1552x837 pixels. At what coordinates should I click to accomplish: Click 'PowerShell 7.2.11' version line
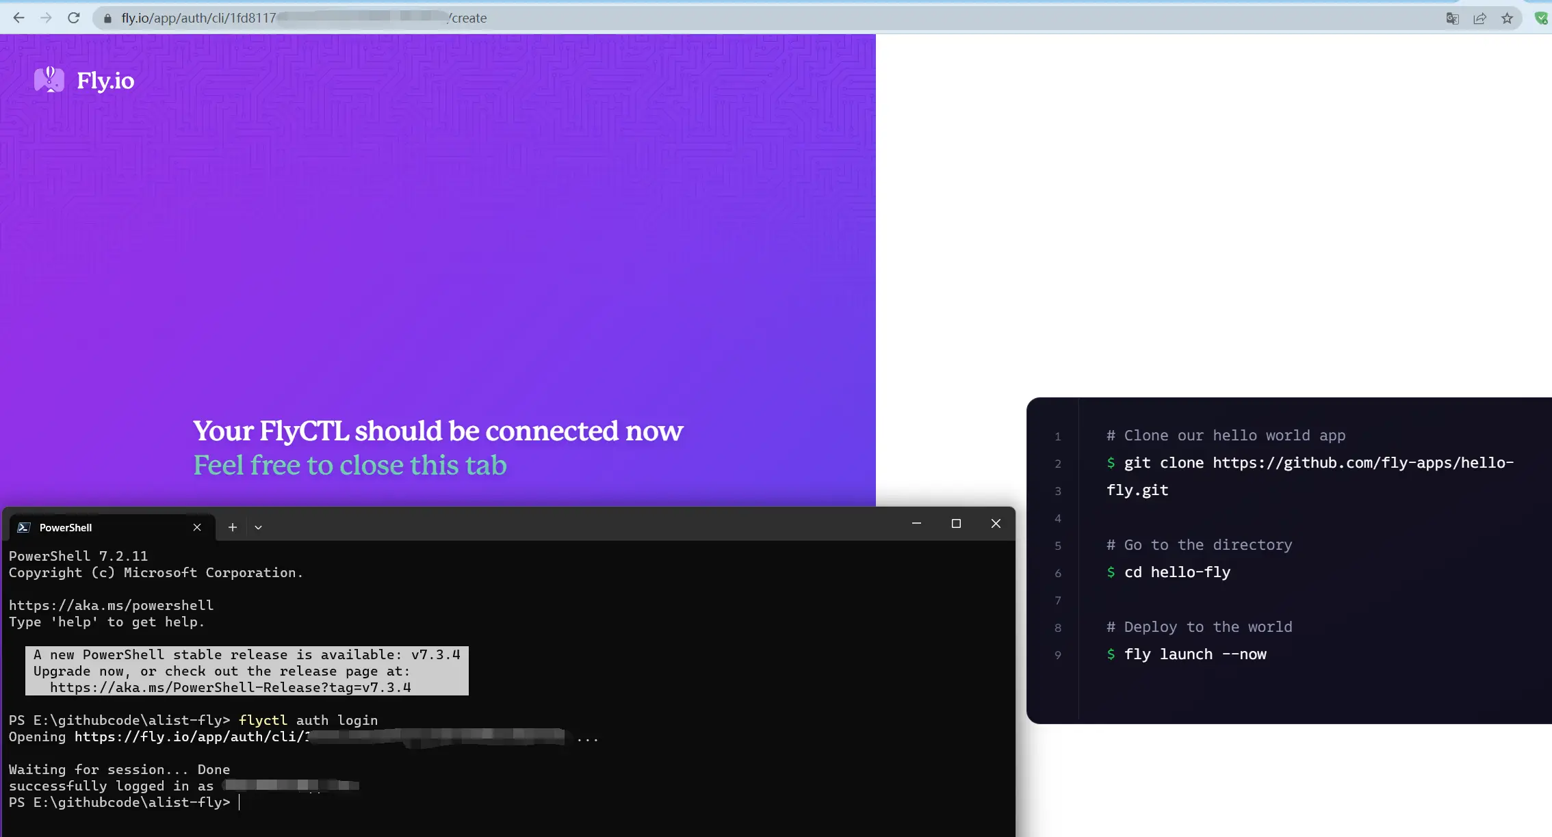[x=78, y=556]
